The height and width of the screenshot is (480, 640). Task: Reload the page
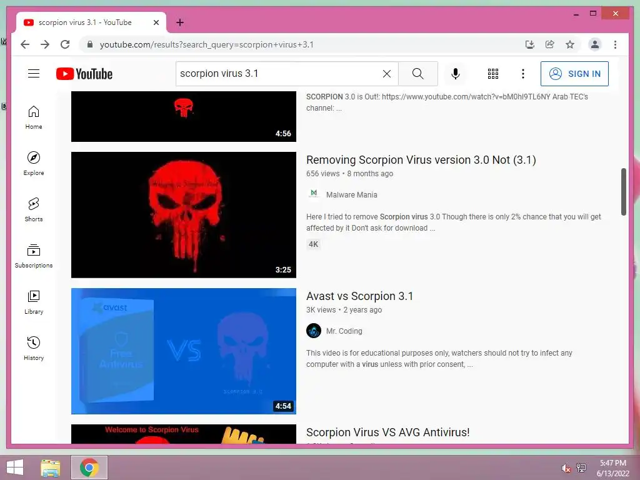[x=65, y=44]
